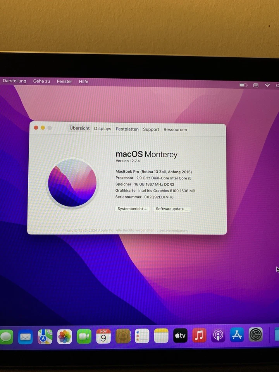Open the Photos app in the Dock
The image size is (279, 372).
(65, 336)
